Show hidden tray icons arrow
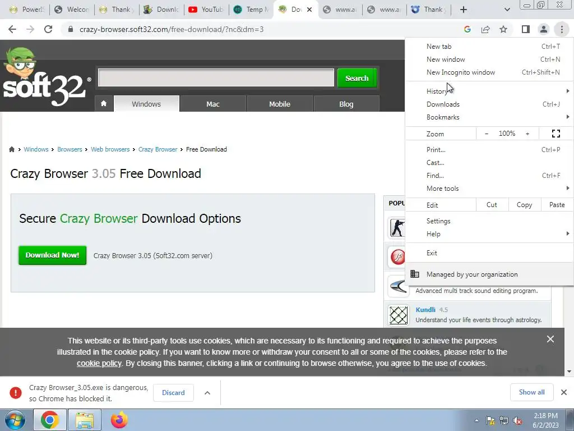The height and width of the screenshot is (431, 574). [476, 420]
